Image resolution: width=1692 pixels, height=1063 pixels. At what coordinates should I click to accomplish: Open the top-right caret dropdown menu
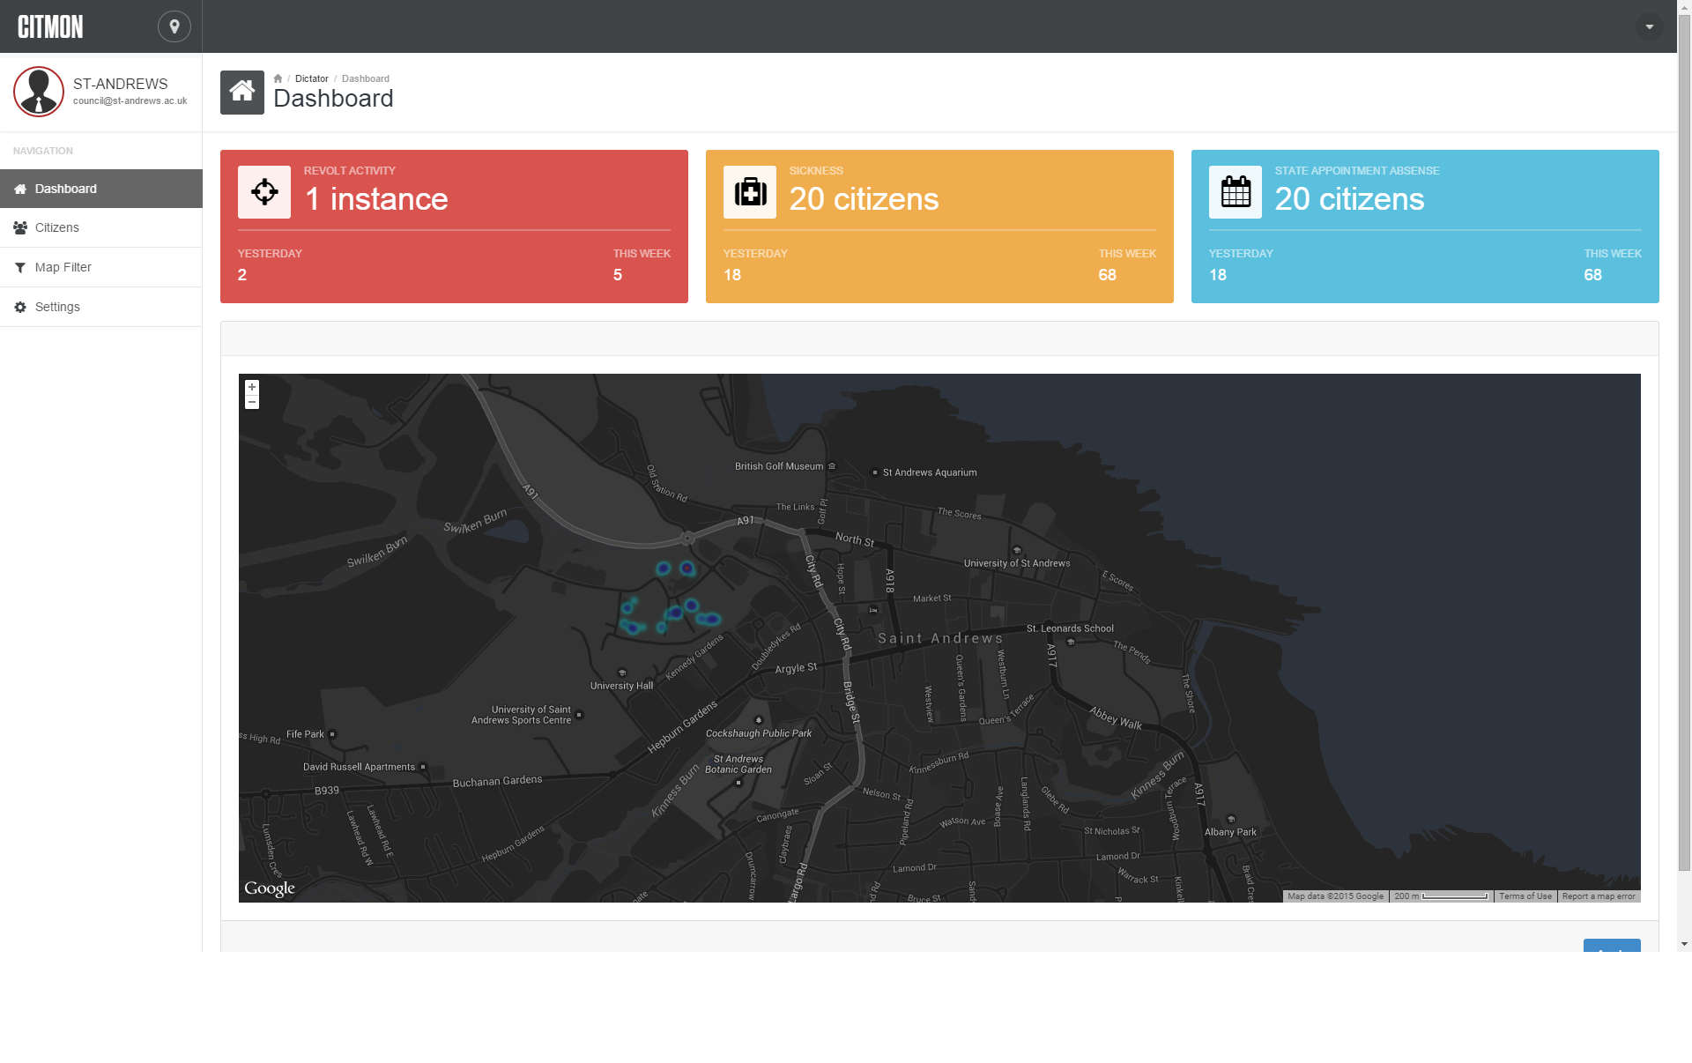1649,26
